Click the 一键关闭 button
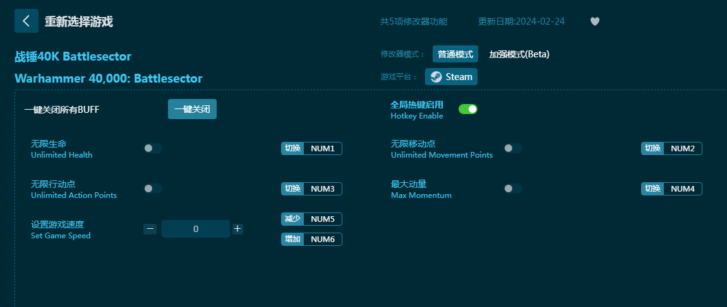The width and height of the screenshot is (727, 307). pos(192,109)
